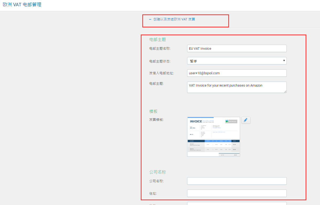Click the empty 住址 input box
Viewport: 320px width, 205px height.
[237, 193]
